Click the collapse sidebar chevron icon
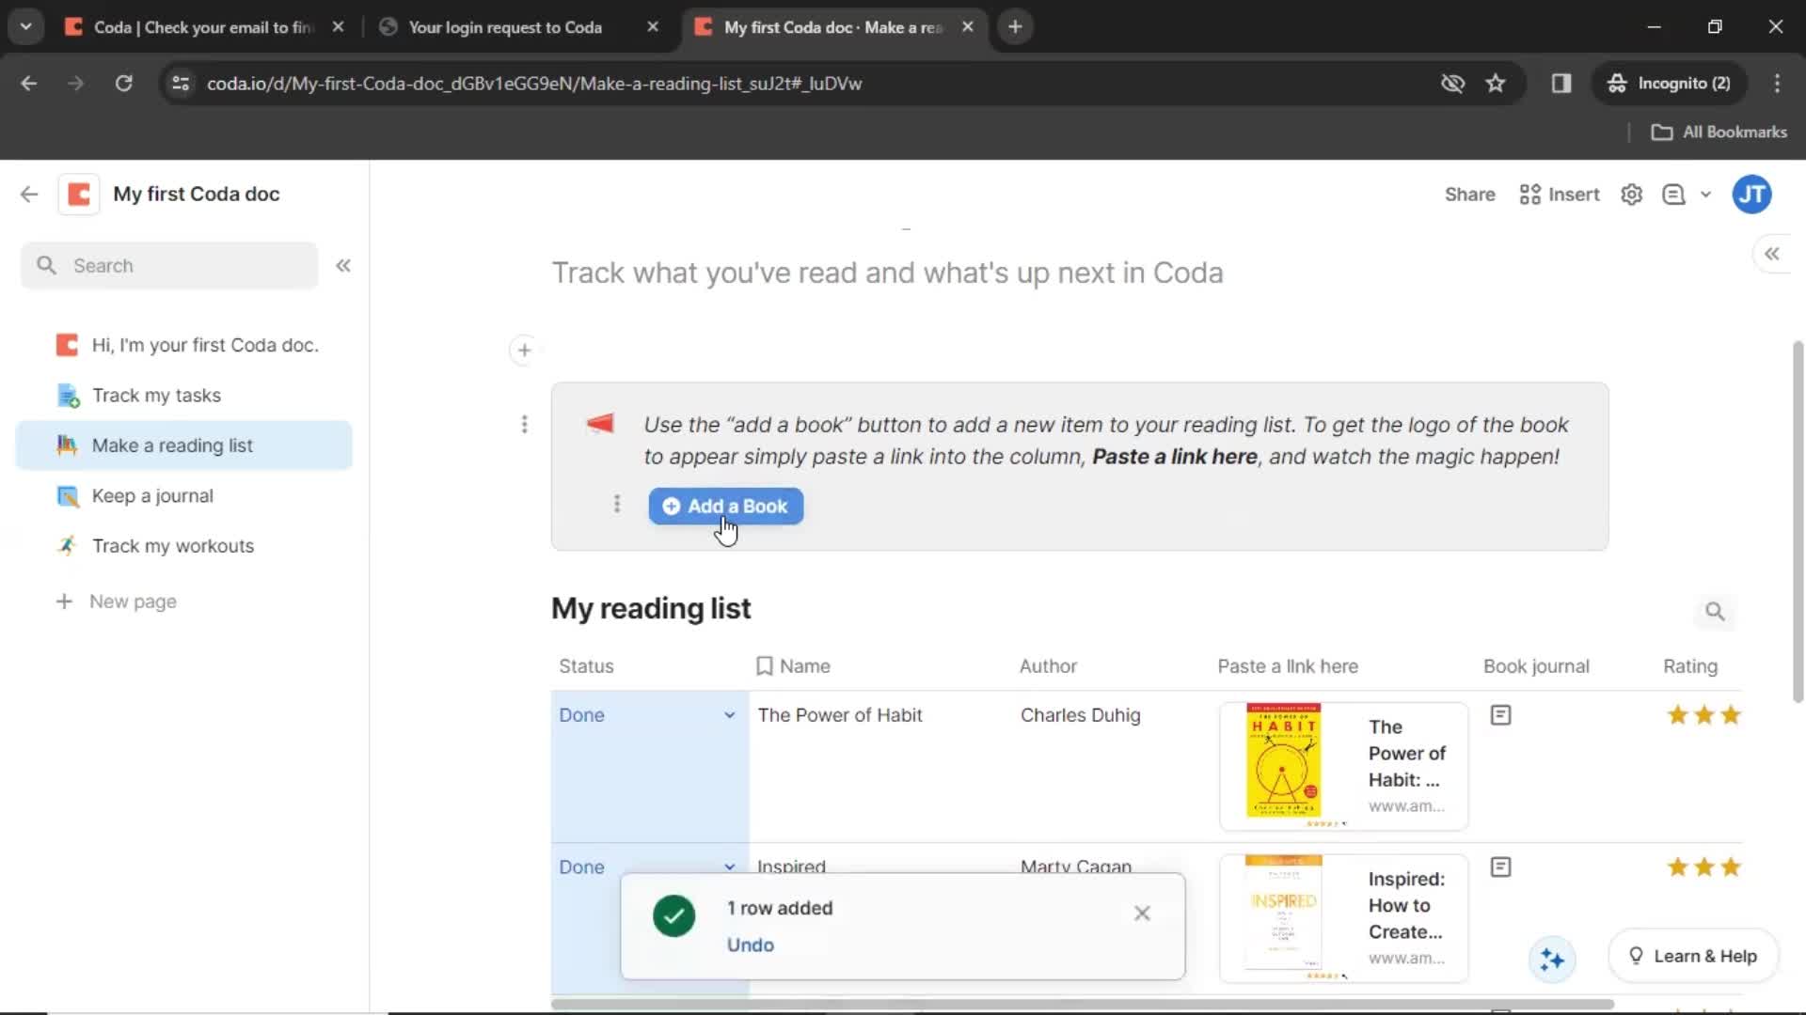This screenshot has height=1015, width=1806. (342, 265)
